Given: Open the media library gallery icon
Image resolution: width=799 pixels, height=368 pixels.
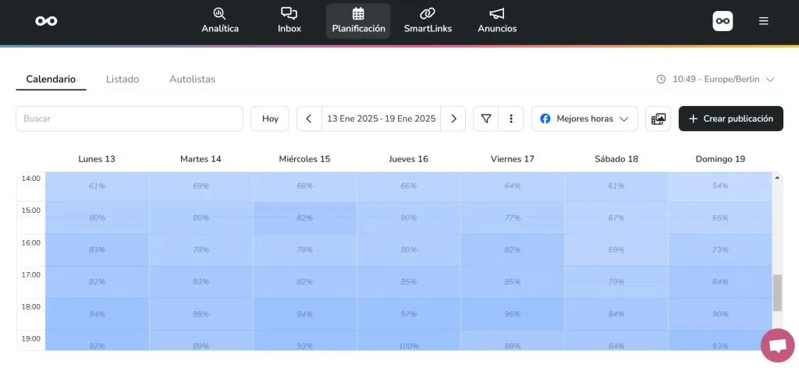Looking at the screenshot, I should click(x=659, y=119).
